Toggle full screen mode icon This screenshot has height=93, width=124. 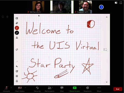click(x=121, y=3)
